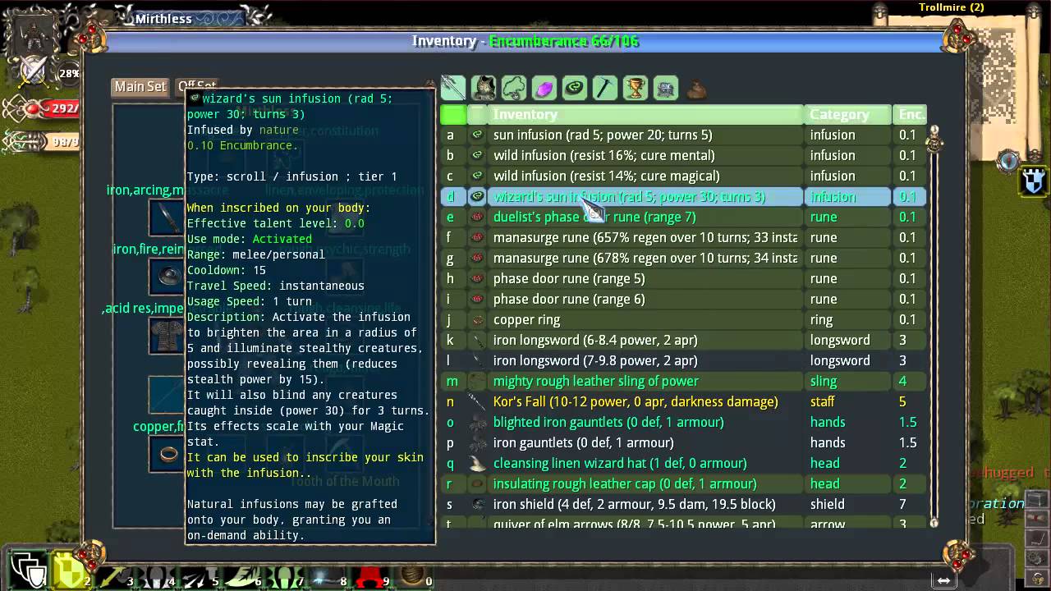Viewport: 1051px width, 591px height.
Task: Select wild infusion (resist 16%; cure mental)
Action: (683, 155)
